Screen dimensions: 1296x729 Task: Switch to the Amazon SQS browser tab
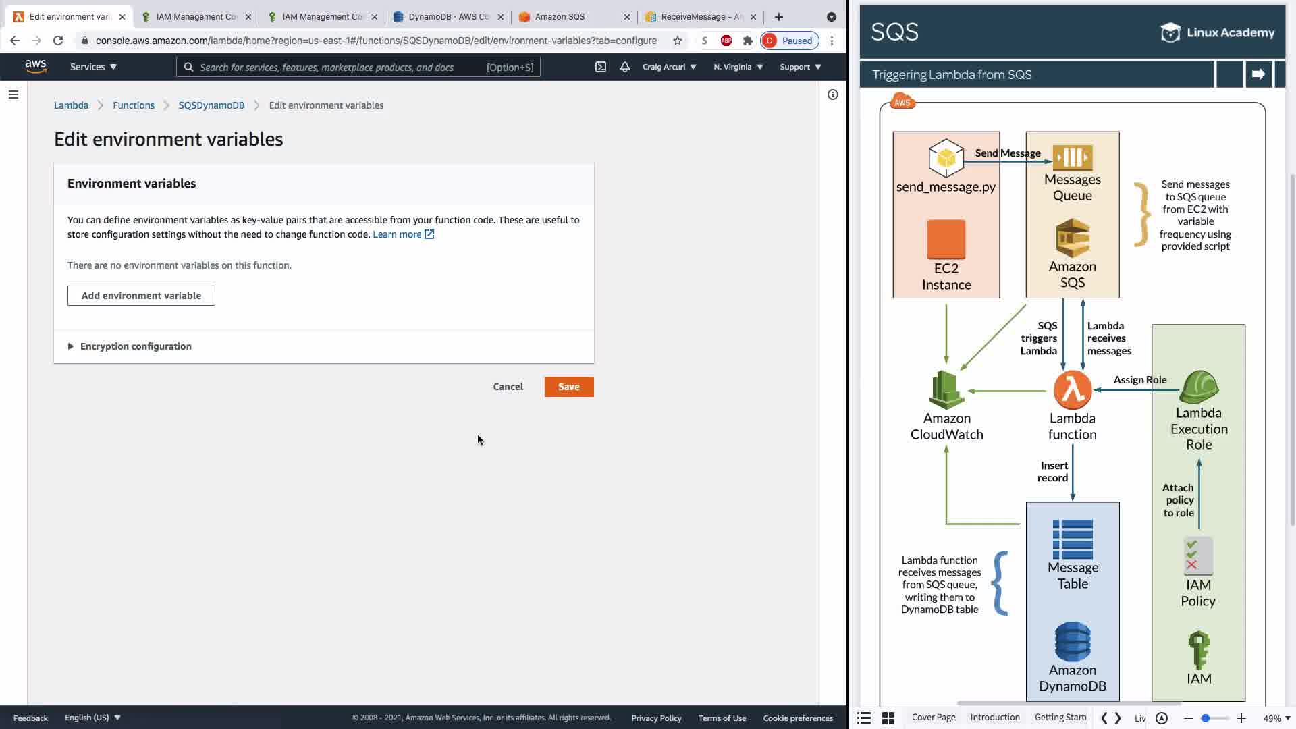[560, 16]
